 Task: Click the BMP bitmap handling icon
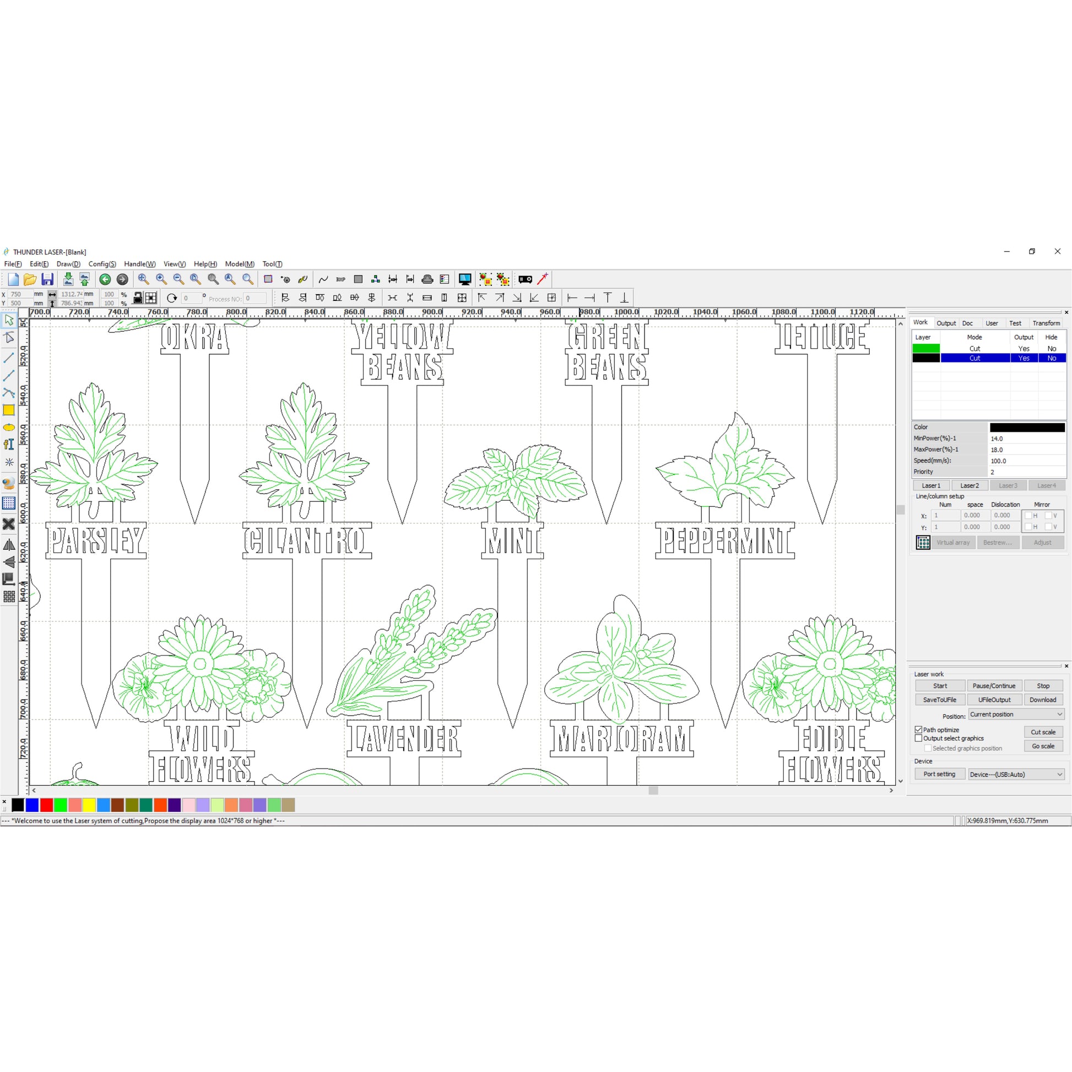pyautogui.click(x=340, y=279)
